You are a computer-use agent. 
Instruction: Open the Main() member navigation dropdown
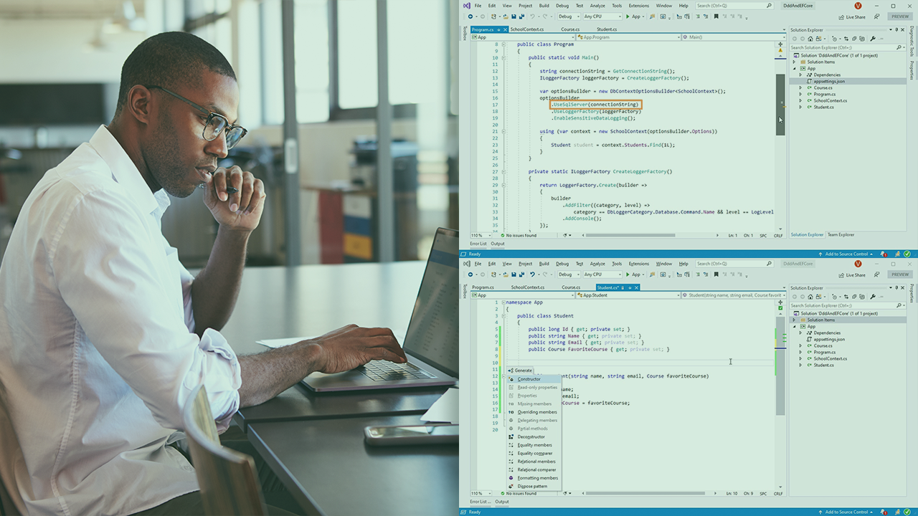733,37
